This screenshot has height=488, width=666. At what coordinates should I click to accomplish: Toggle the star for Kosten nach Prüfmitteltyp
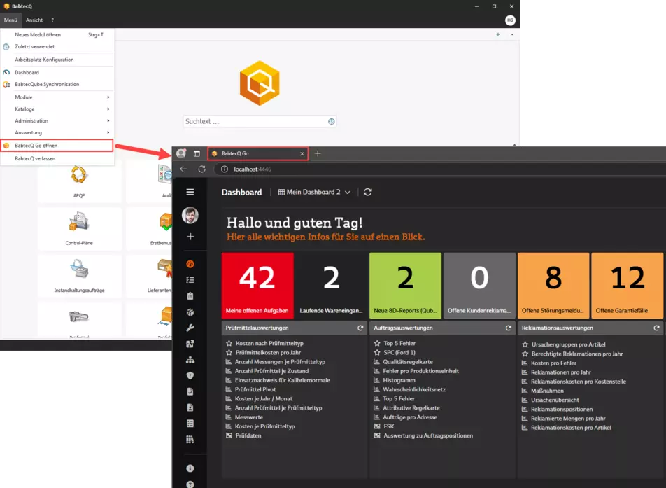229,343
